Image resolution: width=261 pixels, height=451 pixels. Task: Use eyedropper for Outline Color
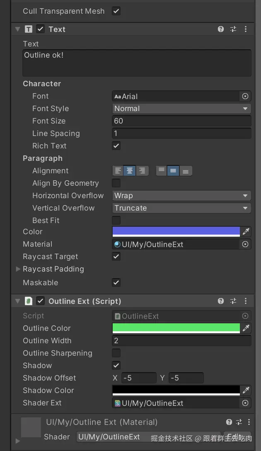coord(246,328)
